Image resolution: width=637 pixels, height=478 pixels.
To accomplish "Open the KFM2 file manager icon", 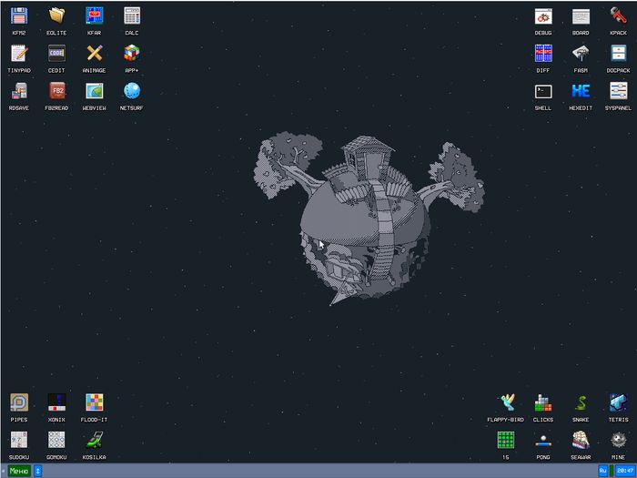I will 19,16.
